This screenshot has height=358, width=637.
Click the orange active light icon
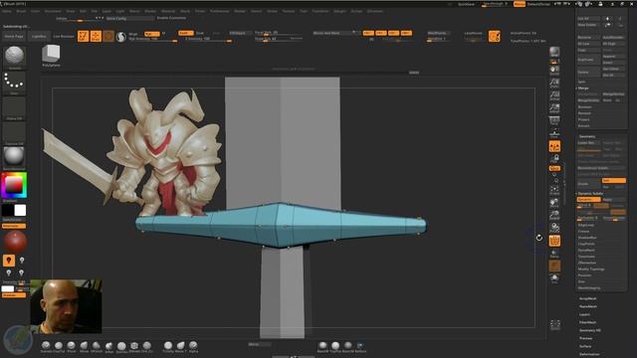pyautogui.click(x=9, y=261)
